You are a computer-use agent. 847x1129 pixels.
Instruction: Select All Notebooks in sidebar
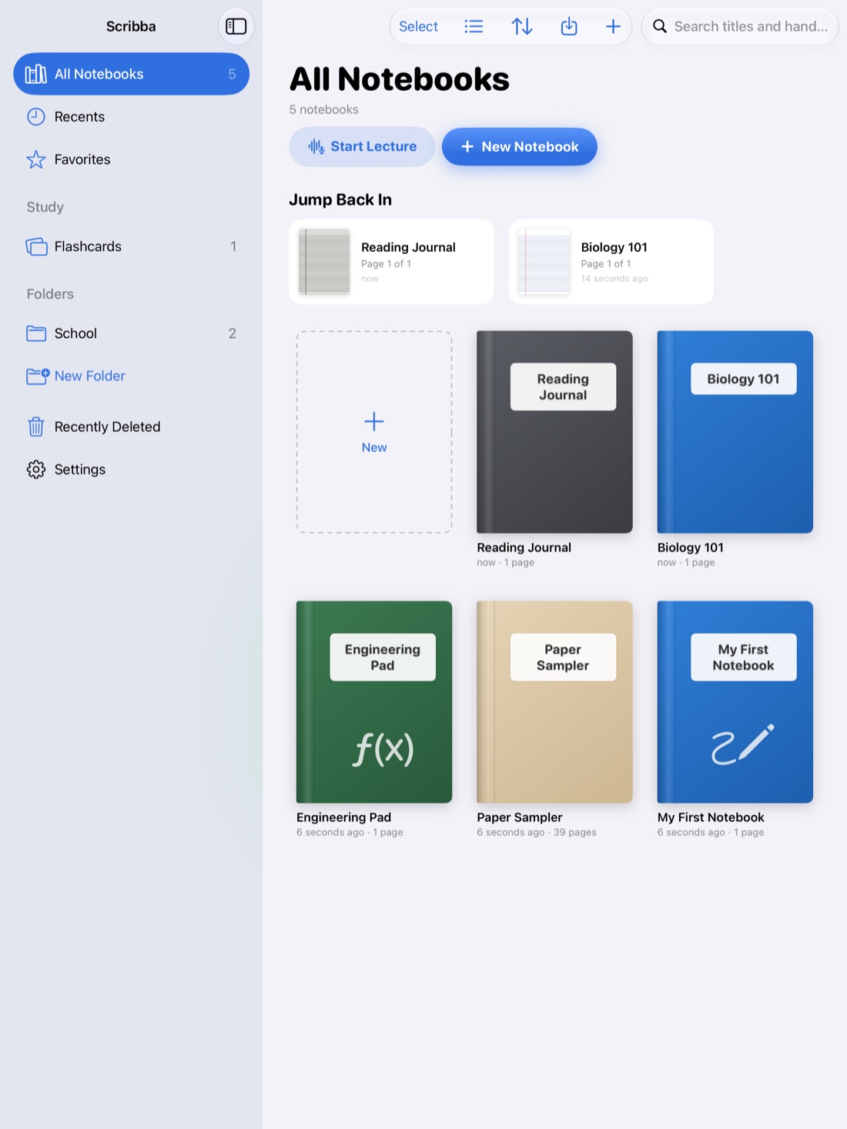131,74
